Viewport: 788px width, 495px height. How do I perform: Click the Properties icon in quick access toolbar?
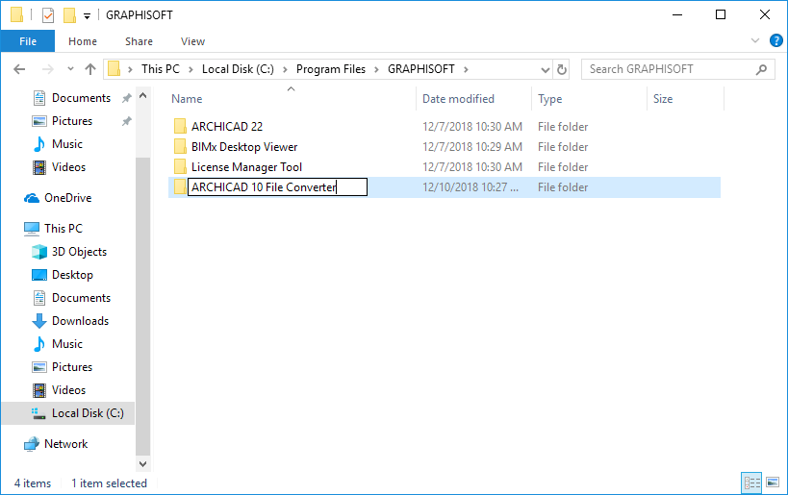[x=48, y=15]
